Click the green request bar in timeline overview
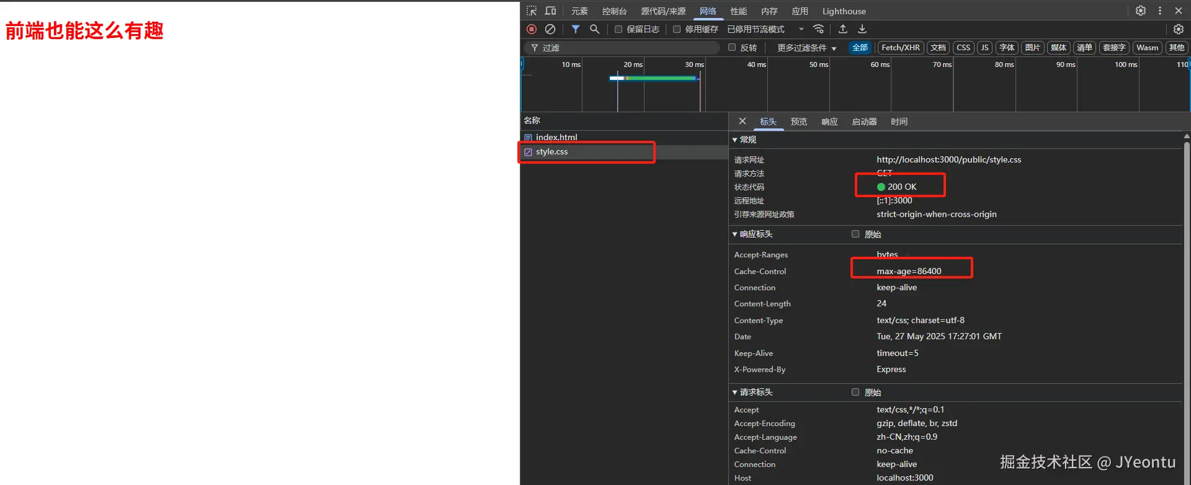Image resolution: width=1191 pixels, height=485 pixels. pyautogui.click(x=662, y=78)
